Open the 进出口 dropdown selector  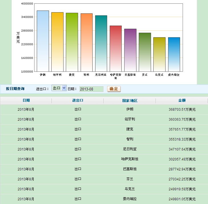click(x=59, y=88)
